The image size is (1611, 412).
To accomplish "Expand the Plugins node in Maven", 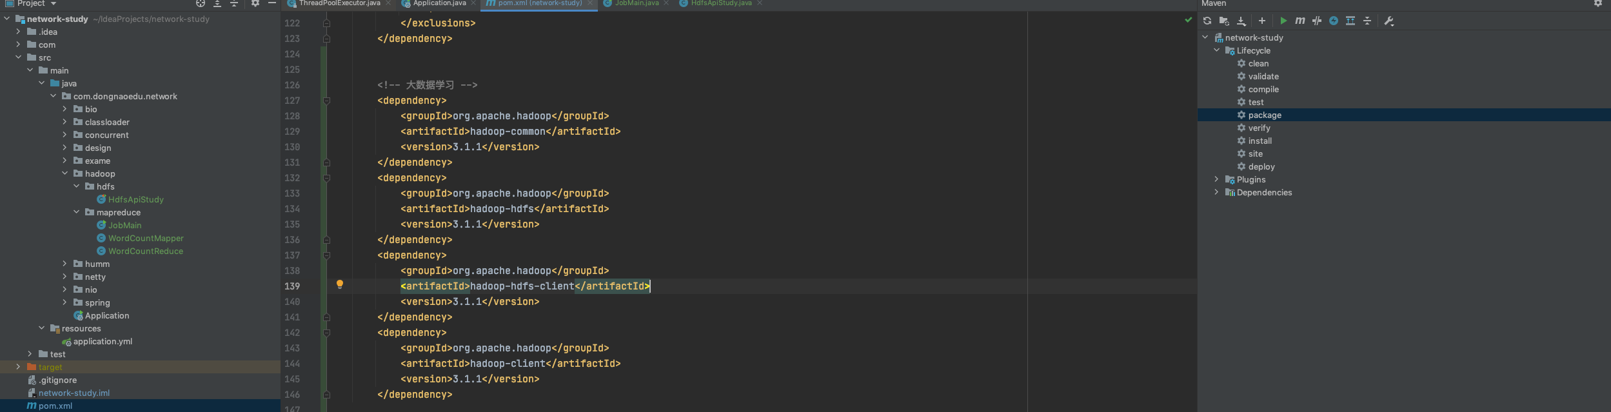I will [1216, 179].
